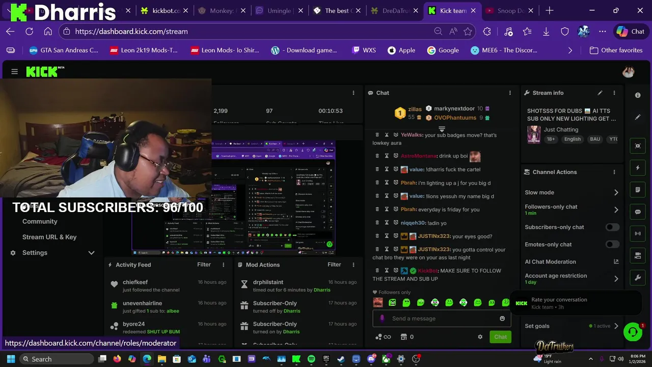Viewport: 652px width, 367px height.
Task: Open Activity Feed three-dot menu
Action: point(223,265)
